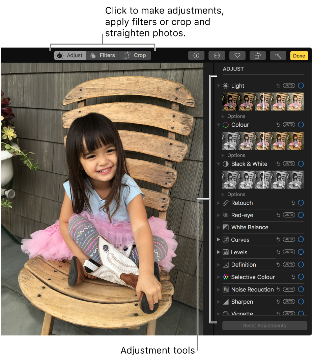Apply AUTO to the Colour adjustment
Viewport: 313px width, 358px height.
point(289,124)
